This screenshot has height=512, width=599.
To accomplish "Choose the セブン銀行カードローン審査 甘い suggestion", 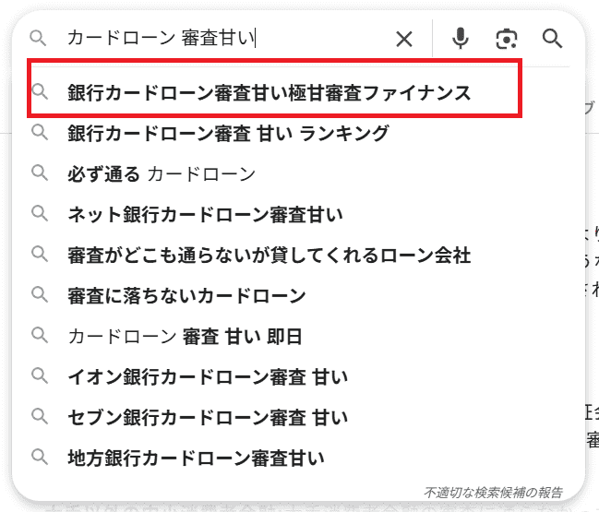I will point(208,417).
